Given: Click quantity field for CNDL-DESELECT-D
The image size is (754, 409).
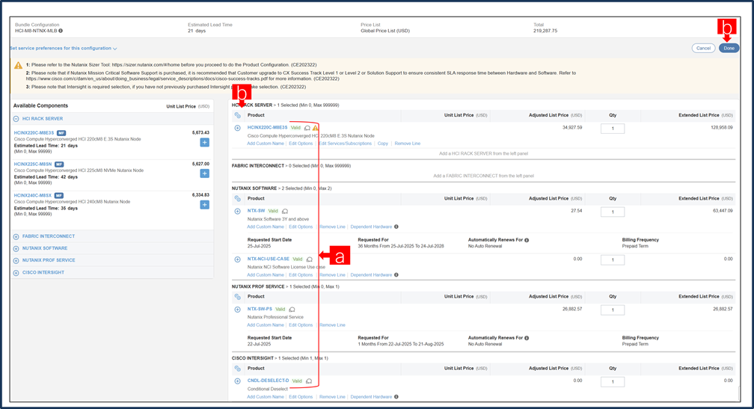Looking at the screenshot, I should click(x=613, y=381).
